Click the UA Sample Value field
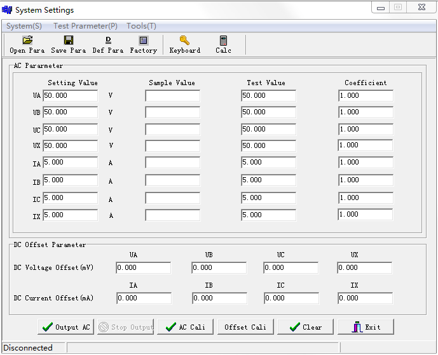 173,96
